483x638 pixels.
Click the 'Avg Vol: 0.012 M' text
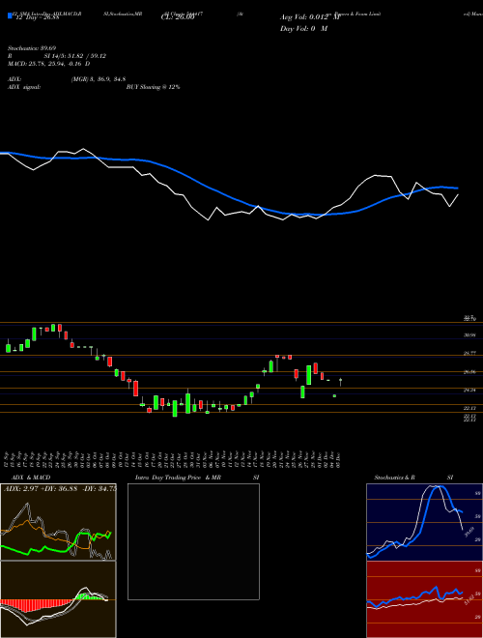(x=311, y=17)
